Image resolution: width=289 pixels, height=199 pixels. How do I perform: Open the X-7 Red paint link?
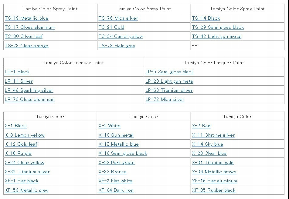coord(201,126)
